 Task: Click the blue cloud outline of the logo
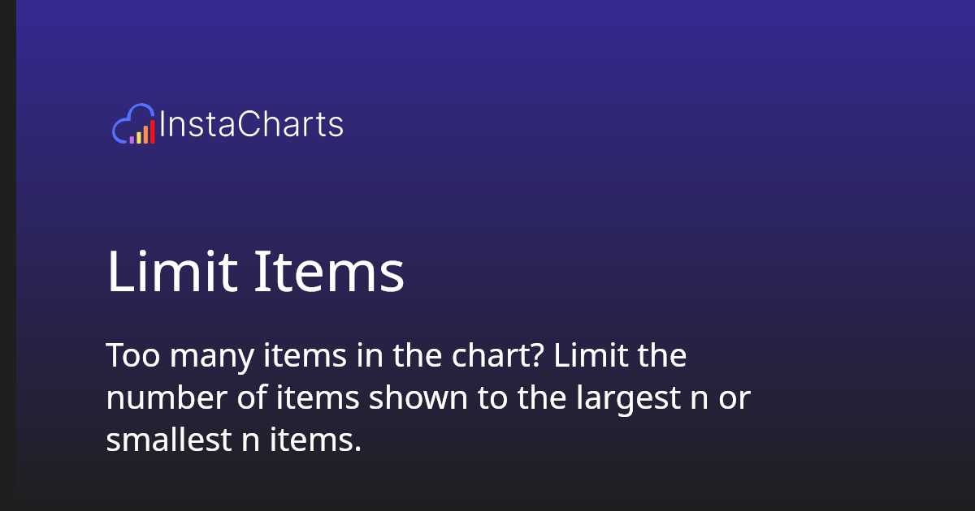[130, 120]
